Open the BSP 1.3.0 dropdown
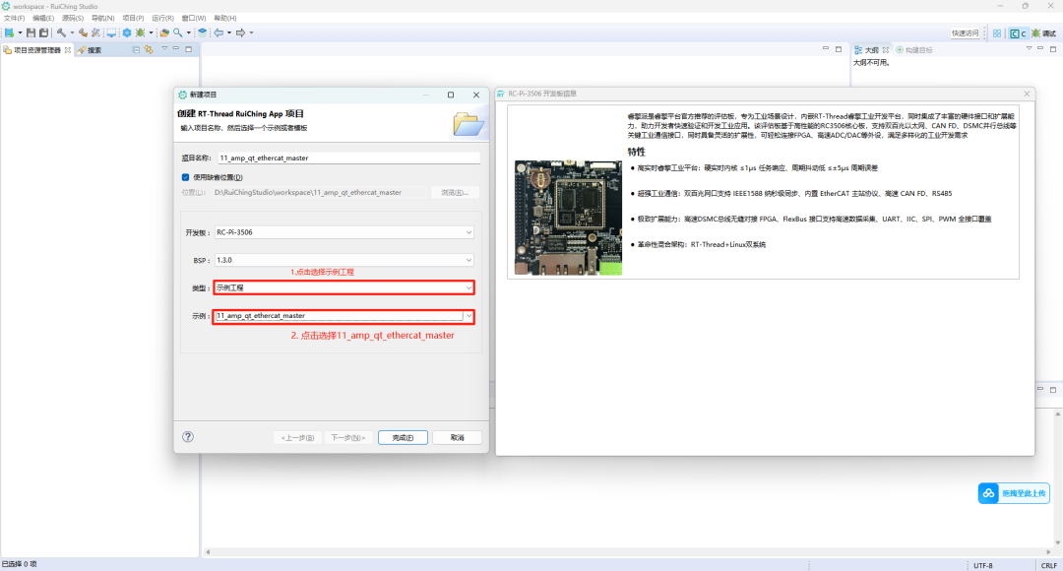Image resolution: width=1063 pixels, height=571 pixels. [x=344, y=261]
